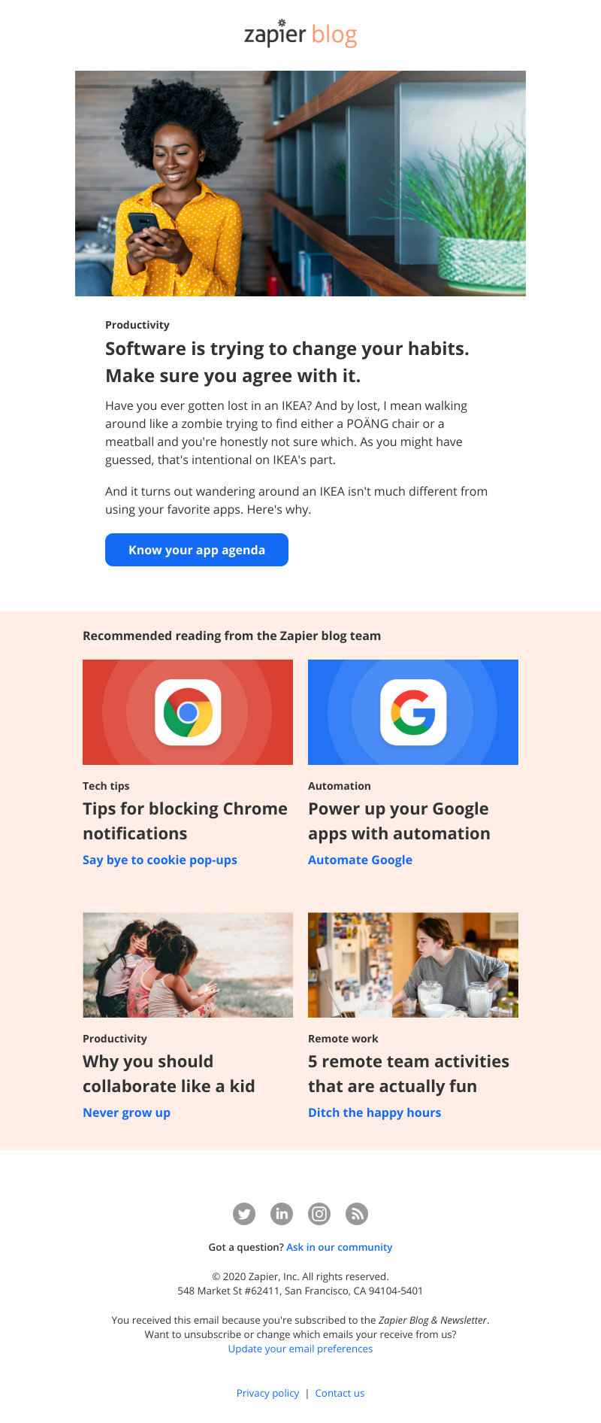Click the Google G logo image

(413, 712)
